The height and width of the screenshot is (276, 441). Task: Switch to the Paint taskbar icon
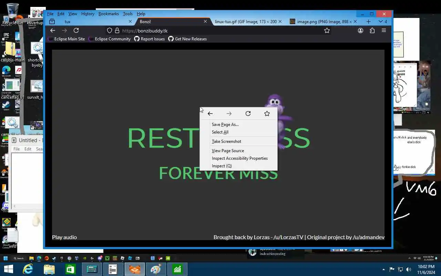click(x=156, y=269)
